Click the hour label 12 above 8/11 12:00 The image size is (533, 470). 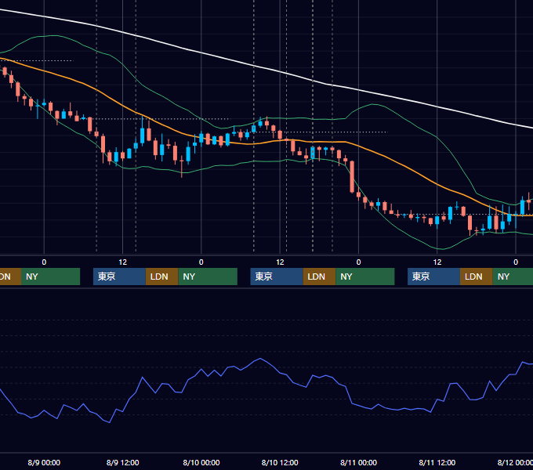click(437, 262)
